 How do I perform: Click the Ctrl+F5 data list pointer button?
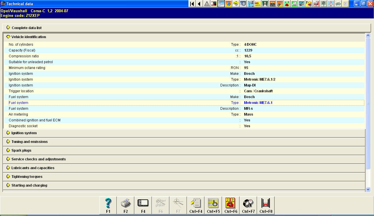pyautogui.click(x=213, y=206)
